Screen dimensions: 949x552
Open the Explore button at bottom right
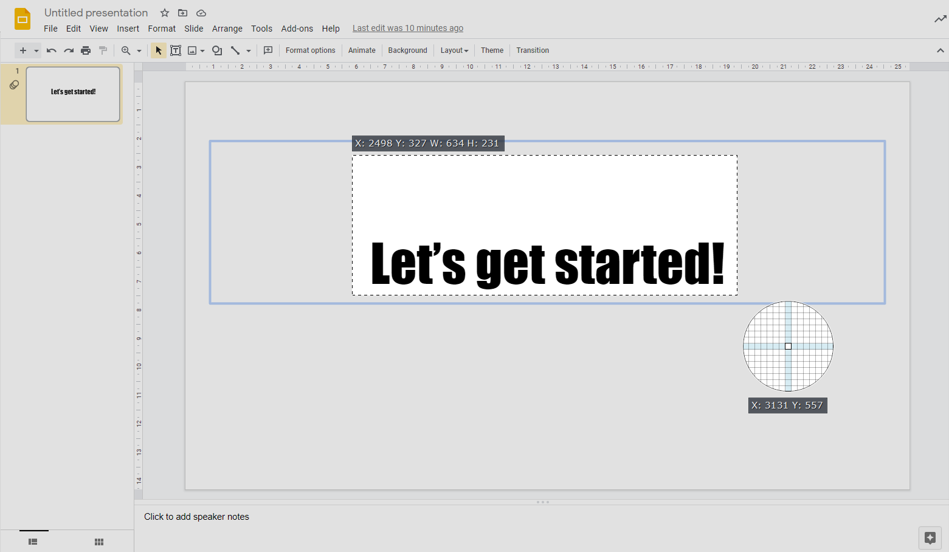[930, 537]
